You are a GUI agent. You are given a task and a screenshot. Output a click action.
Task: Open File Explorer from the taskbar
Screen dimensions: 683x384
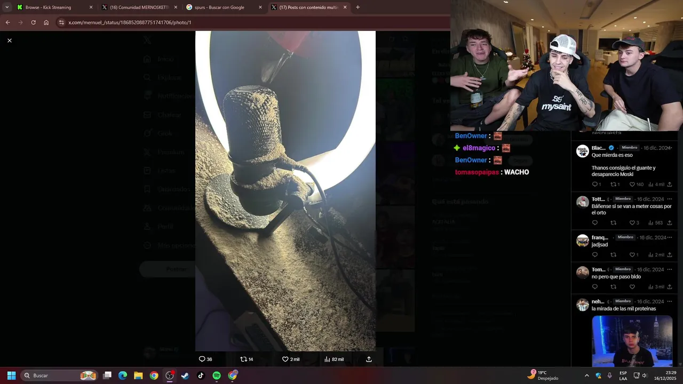click(138, 375)
